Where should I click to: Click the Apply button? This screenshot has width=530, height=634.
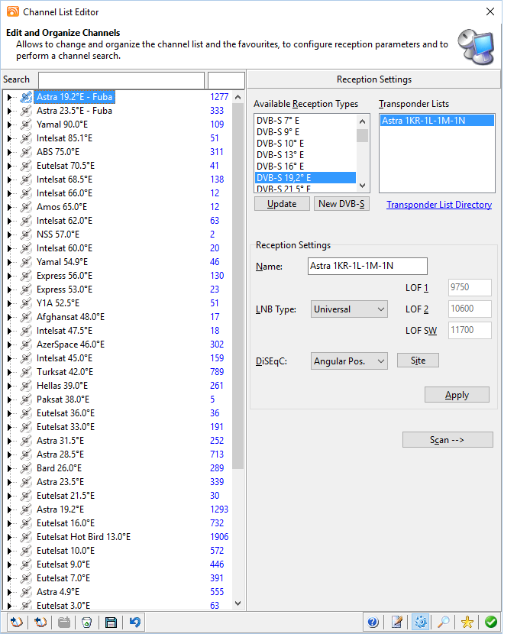457,395
